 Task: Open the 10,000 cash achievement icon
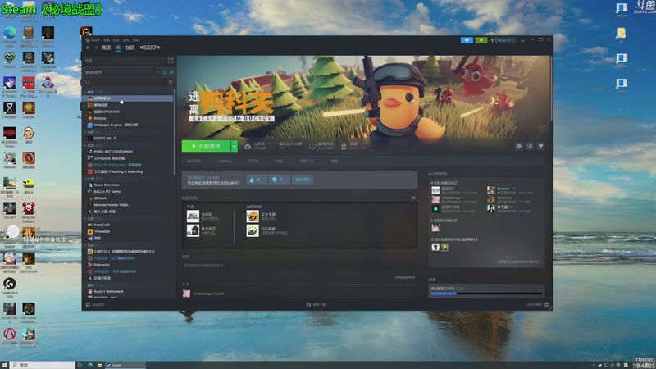[253, 230]
